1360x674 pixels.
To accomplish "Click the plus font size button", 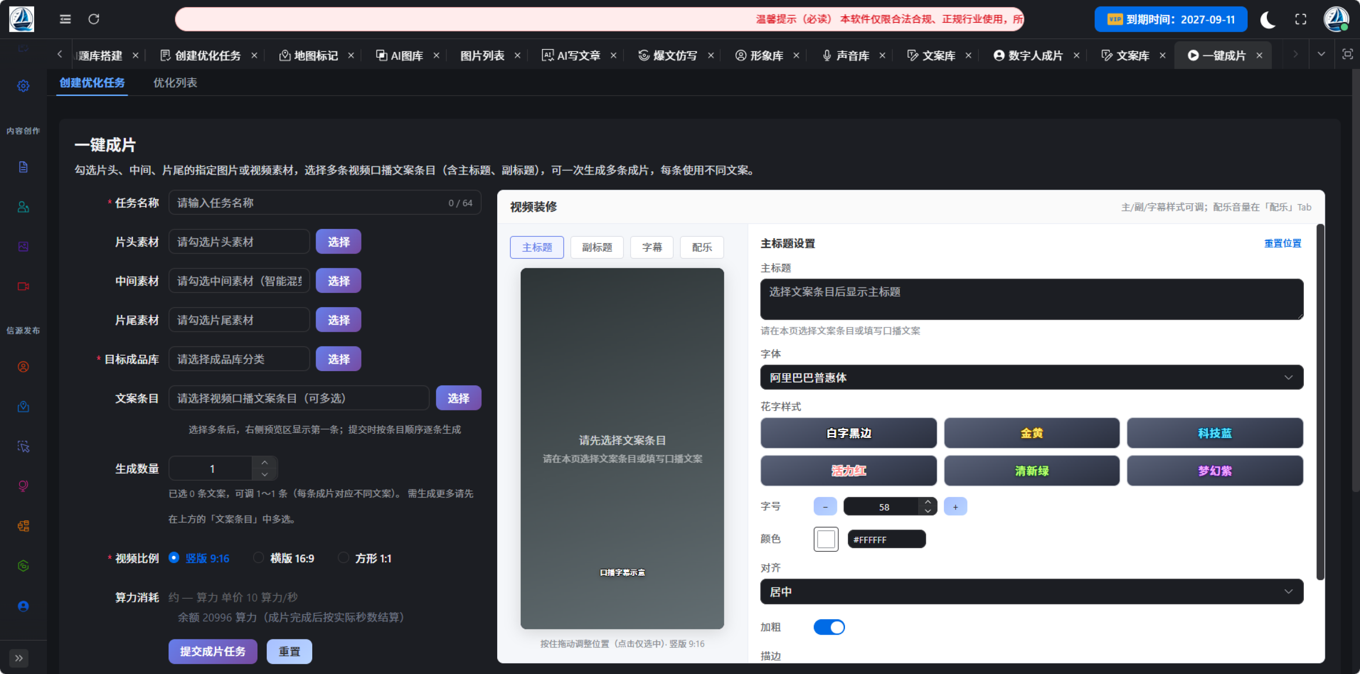I will [x=955, y=507].
